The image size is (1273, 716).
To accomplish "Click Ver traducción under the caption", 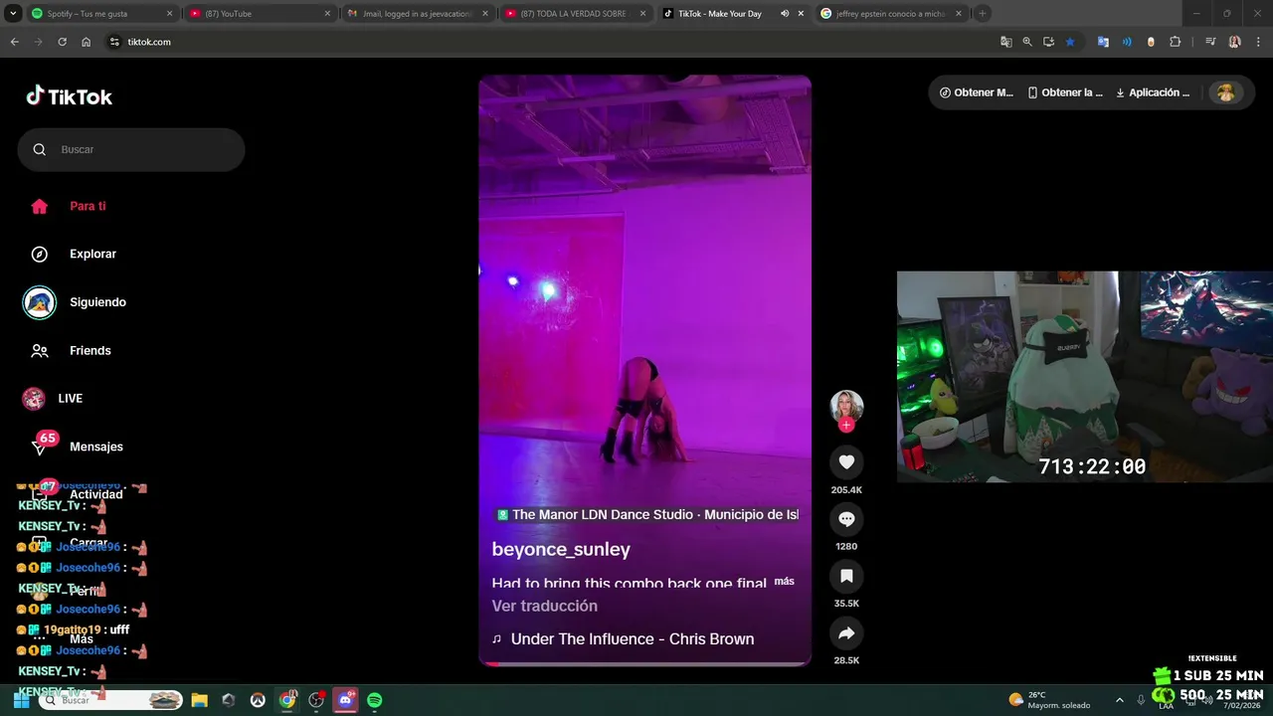I will 544,606.
